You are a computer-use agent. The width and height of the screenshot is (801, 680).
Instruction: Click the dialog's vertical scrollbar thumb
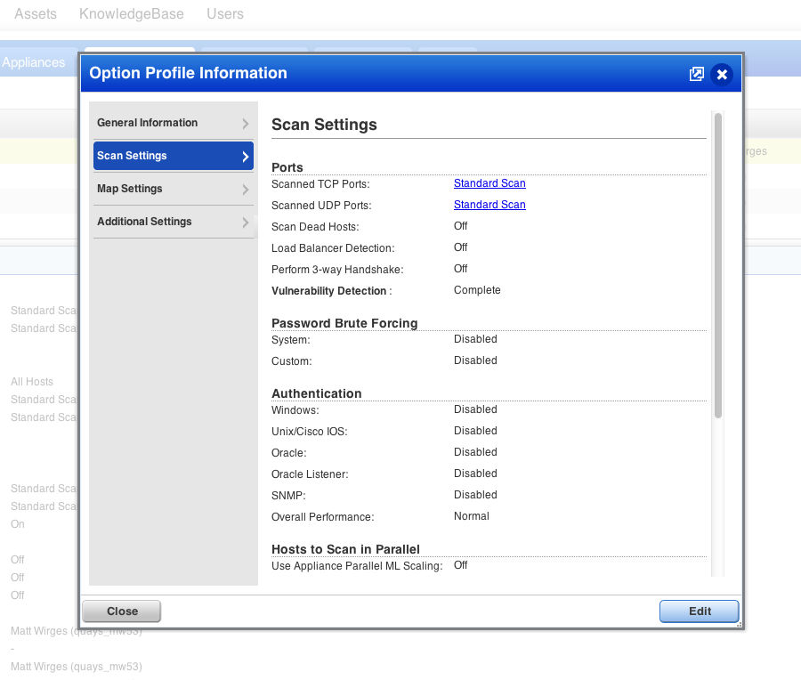[x=717, y=265]
